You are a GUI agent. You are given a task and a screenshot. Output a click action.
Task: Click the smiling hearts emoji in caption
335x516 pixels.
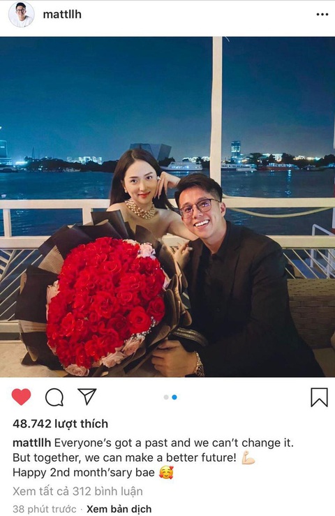click(166, 473)
